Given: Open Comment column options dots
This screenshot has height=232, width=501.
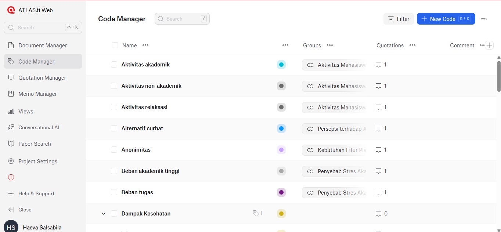Looking at the screenshot, I should 482,46.
